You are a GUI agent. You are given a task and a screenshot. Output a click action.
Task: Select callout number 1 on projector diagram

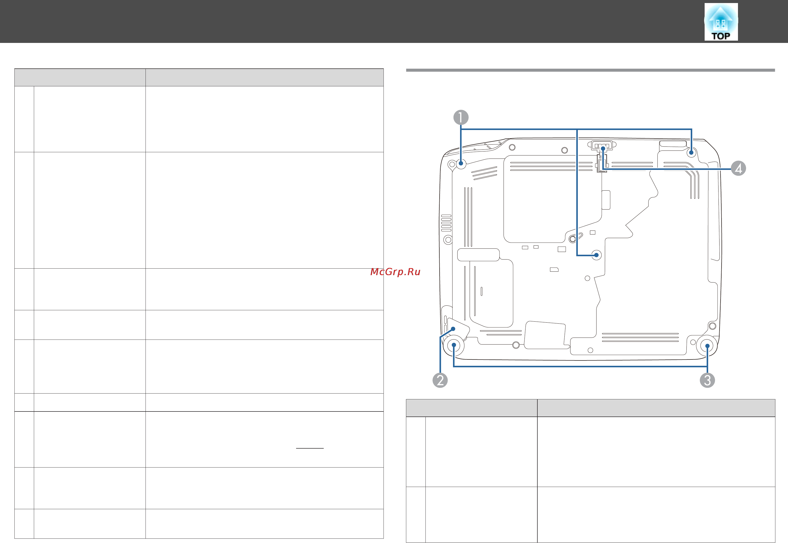[x=461, y=117]
